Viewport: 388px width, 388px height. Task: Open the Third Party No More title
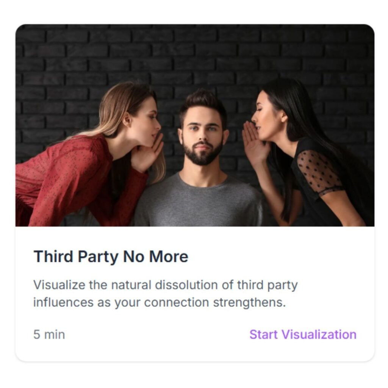click(x=111, y=257)
